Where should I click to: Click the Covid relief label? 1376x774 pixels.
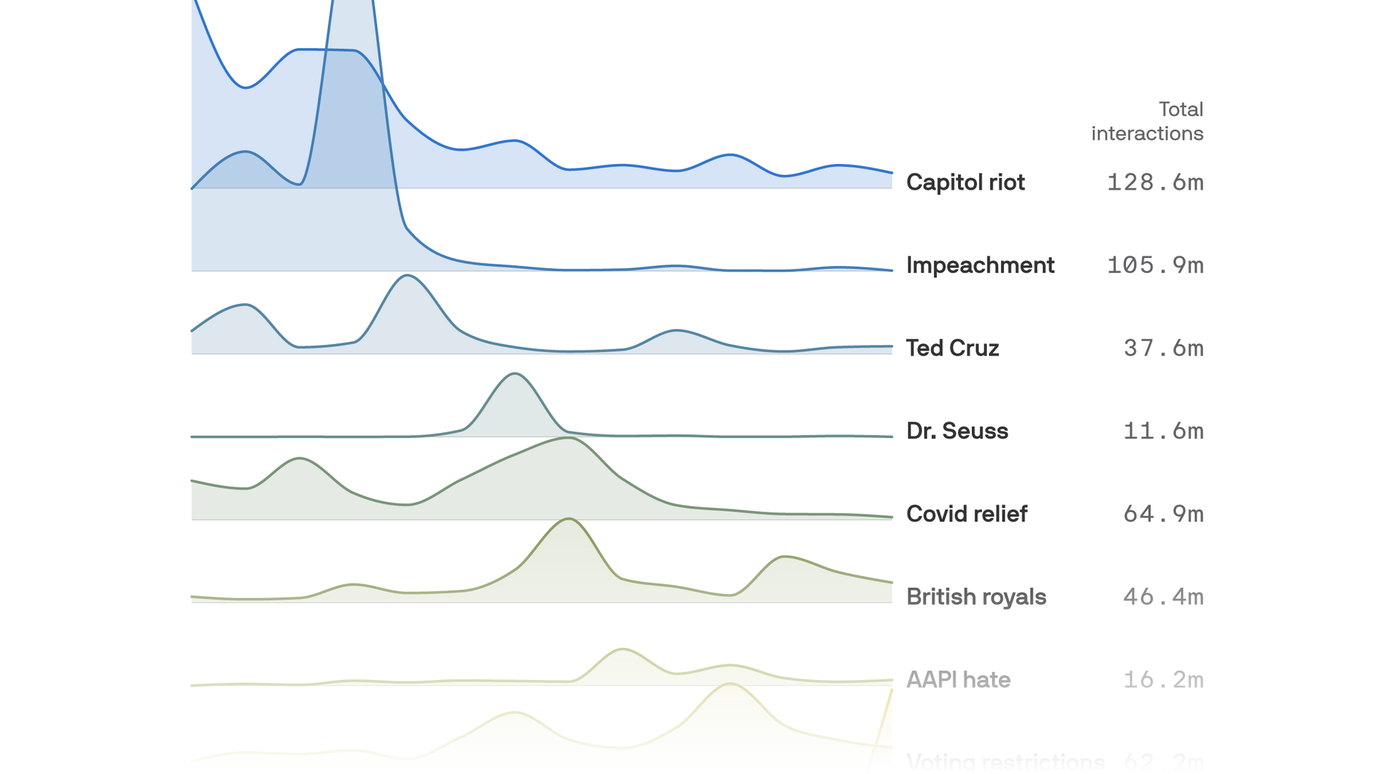point(966,514)
